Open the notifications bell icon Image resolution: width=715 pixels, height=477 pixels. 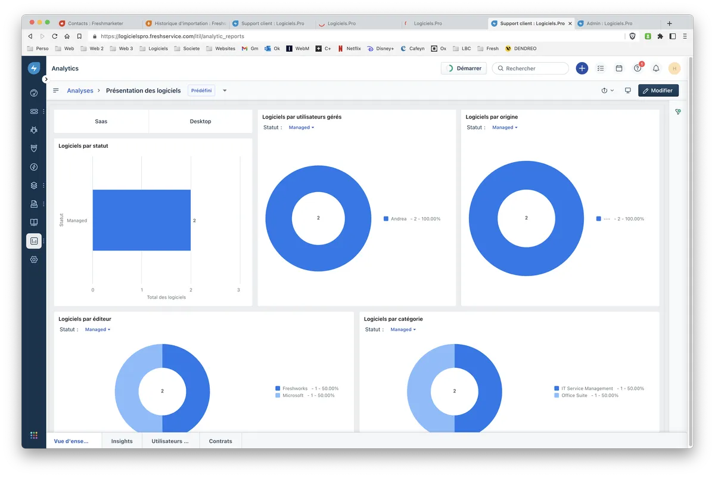[656, 69]
